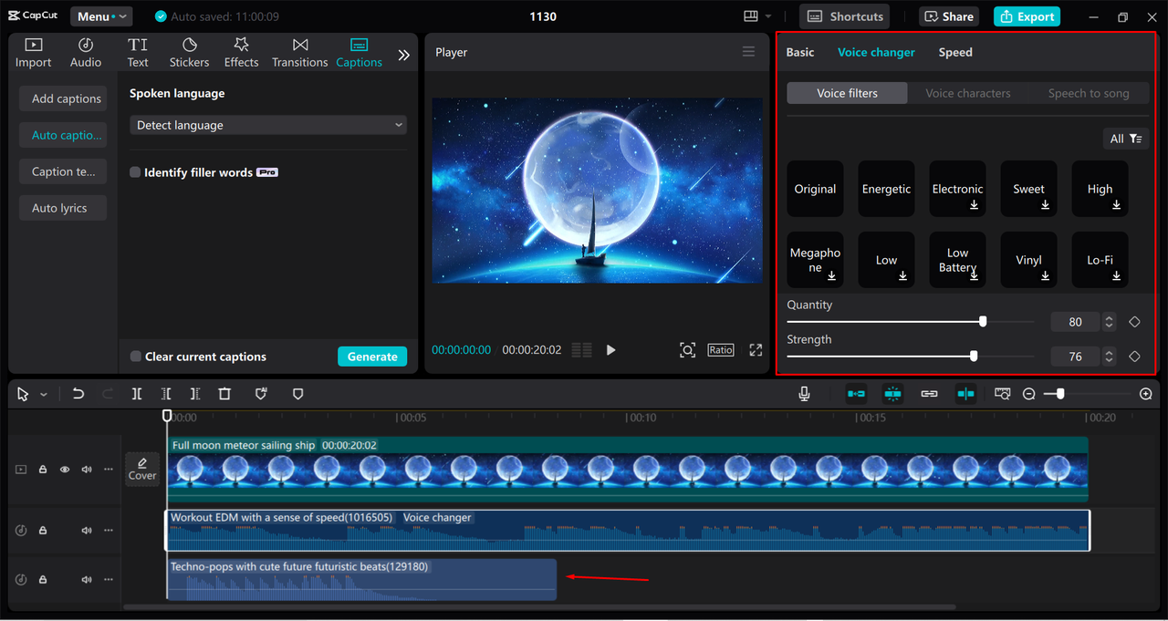The width and height of the screenshot is (1168, 621).
Task: Click Auto lyrics button
Action: (x=63, y=208)
